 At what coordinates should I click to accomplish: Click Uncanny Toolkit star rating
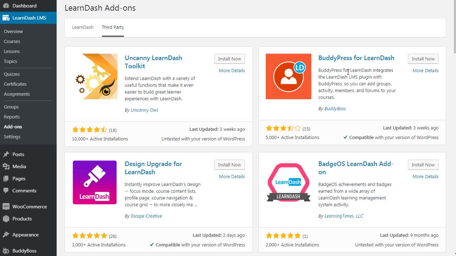pos(89,130)
